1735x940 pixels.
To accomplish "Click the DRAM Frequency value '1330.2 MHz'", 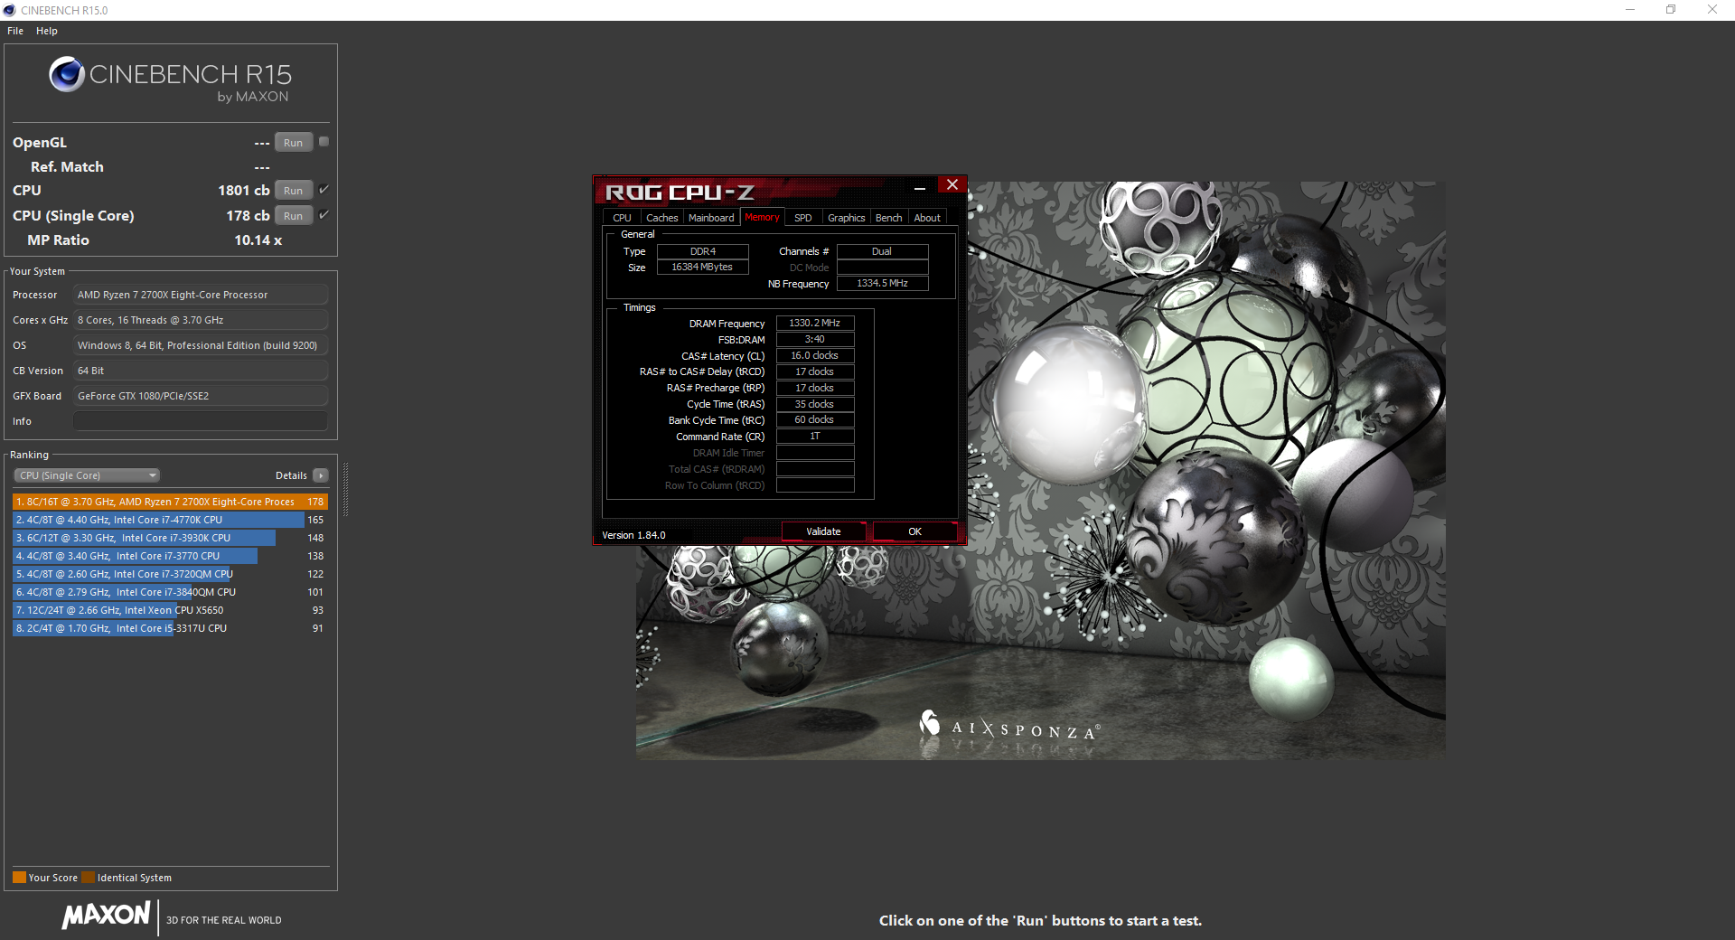I will (x=815, y=323).
